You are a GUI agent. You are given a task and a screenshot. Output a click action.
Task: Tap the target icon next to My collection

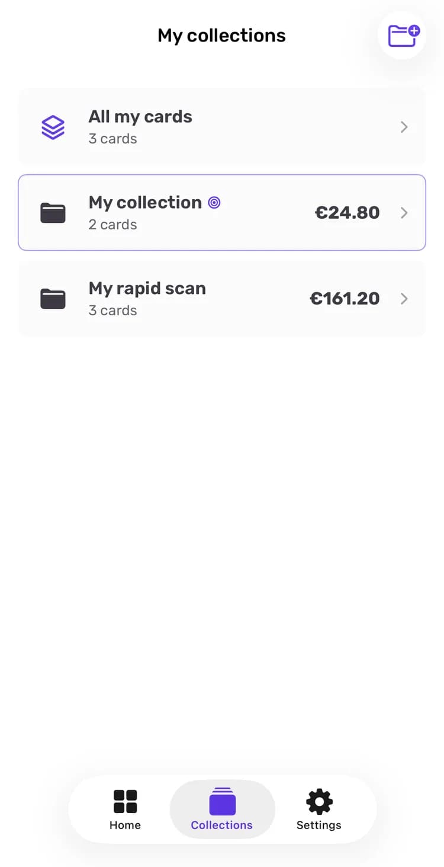pos(214,203)
